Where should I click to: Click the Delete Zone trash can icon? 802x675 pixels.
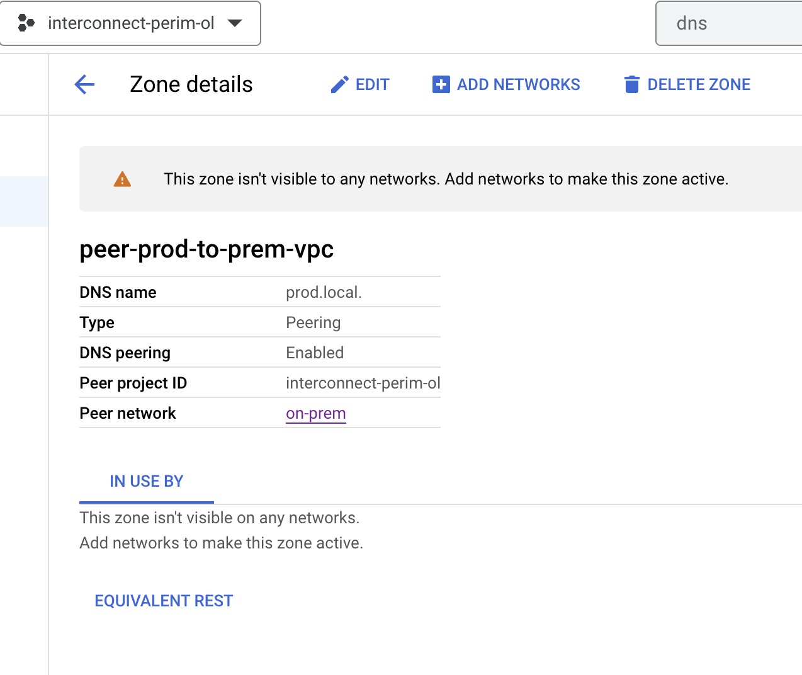tap(631, 84)
